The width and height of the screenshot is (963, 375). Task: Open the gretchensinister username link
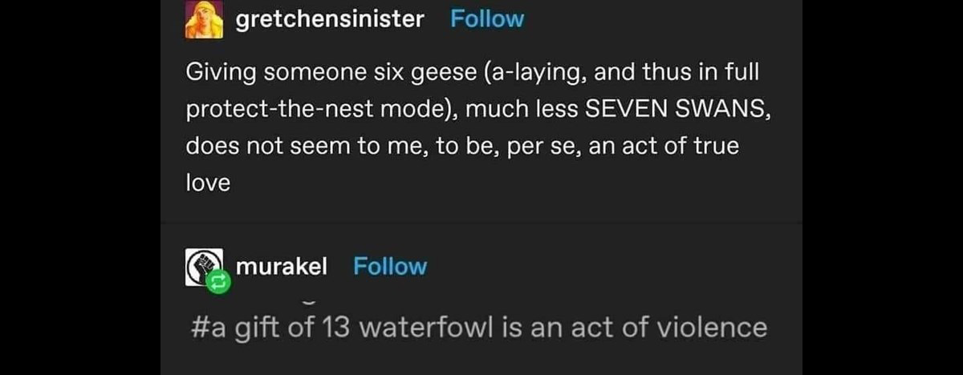pyautogui.click(x=329, y=19)
